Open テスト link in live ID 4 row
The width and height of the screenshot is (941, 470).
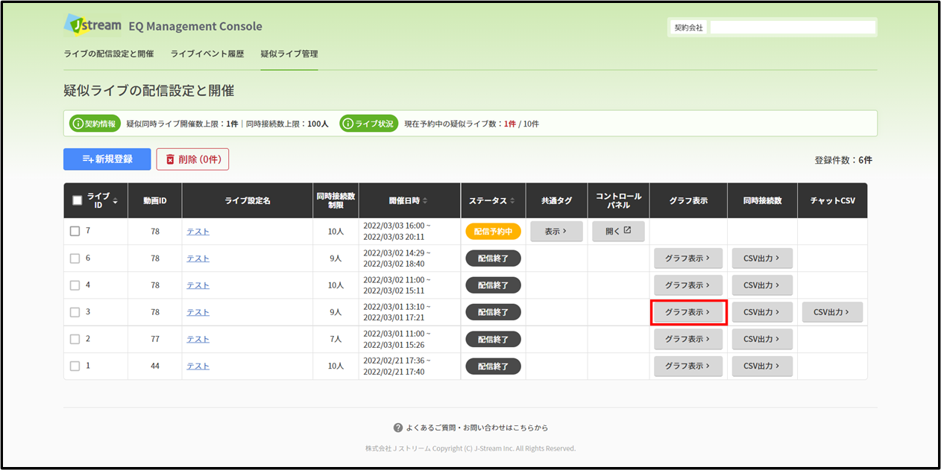click(x=198, y=285)
